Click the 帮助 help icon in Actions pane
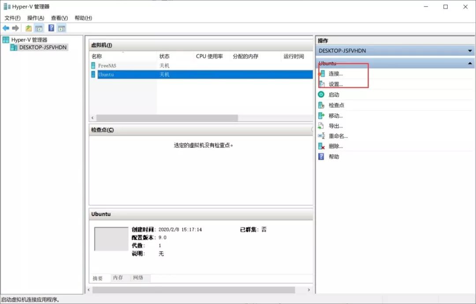The image size is (476, 304). [x=321, y=156]
